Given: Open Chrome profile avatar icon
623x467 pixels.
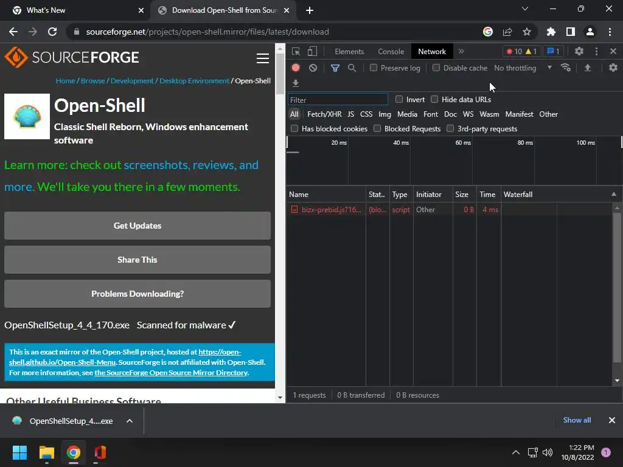Looking at the screenshot, I should point(590,32).
